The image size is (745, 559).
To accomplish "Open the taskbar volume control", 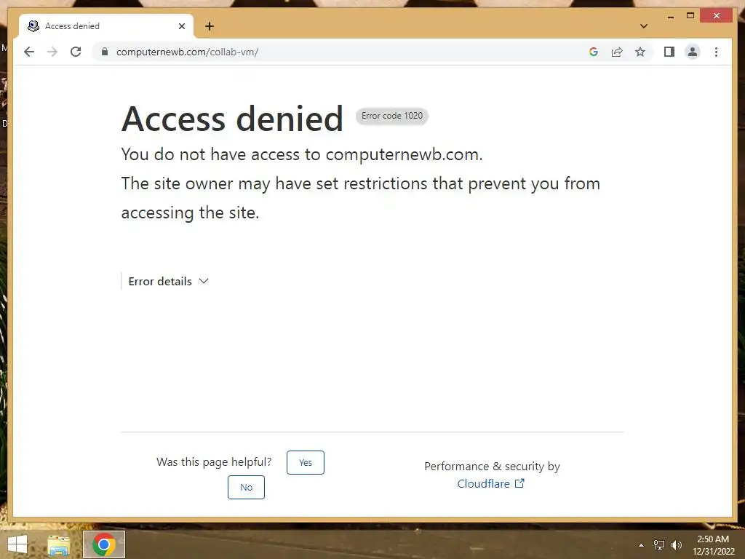I will click(x=677, y=545).
